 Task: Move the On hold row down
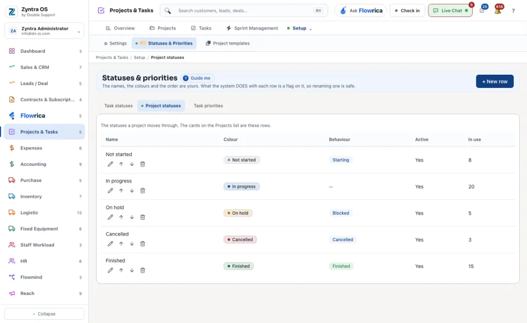132,218
